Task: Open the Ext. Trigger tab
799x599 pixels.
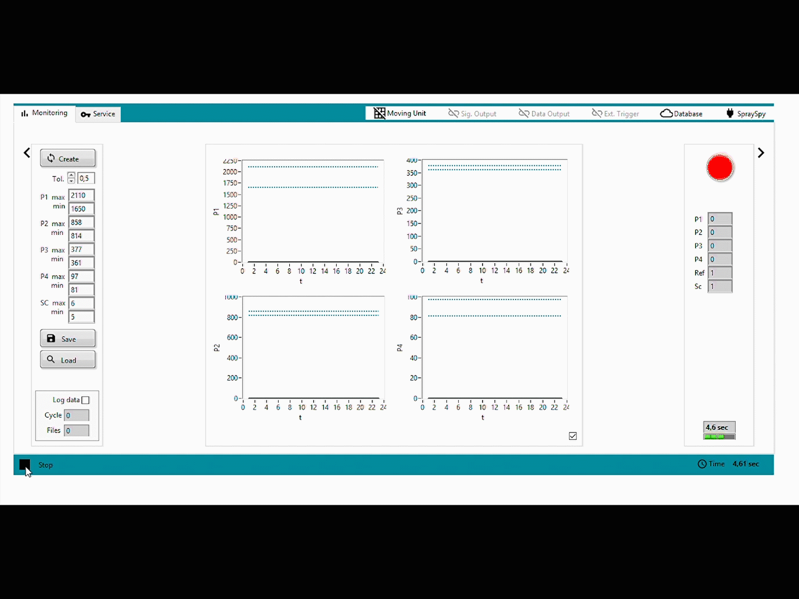Action: 615,113
